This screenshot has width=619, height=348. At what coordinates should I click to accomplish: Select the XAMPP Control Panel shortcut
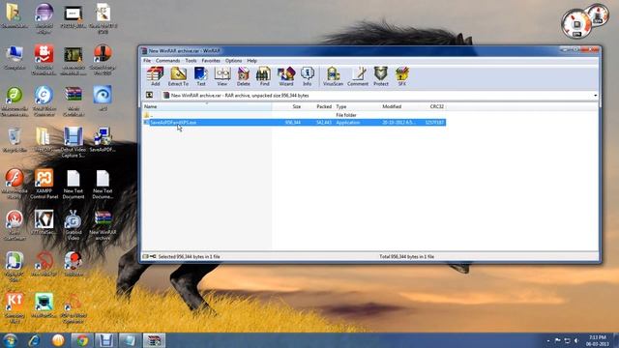44,184
